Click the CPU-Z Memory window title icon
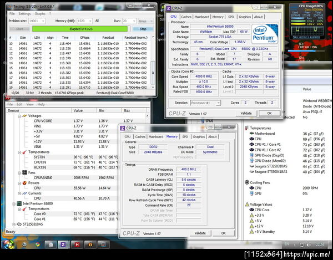333x260 pixels. 123,128
